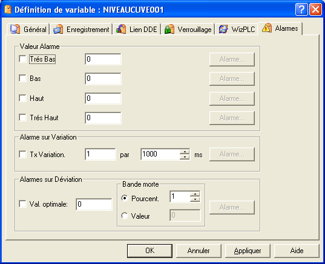Enable the Tx Variation checkbox
The image size is (325, 264).
[x=22, y=154]
